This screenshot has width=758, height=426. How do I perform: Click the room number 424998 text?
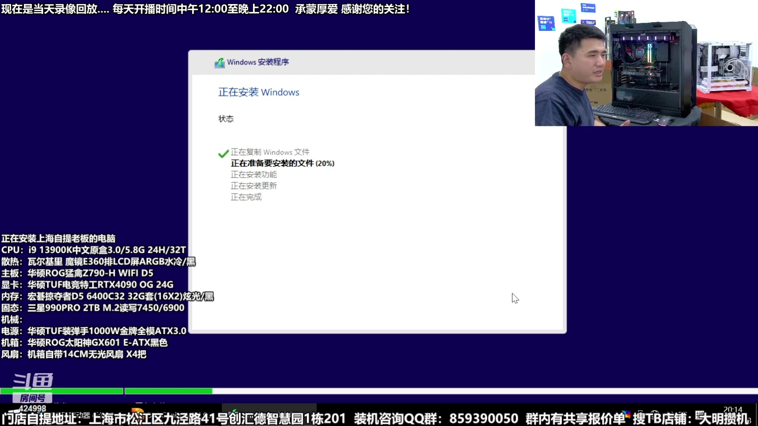(33, 409)
